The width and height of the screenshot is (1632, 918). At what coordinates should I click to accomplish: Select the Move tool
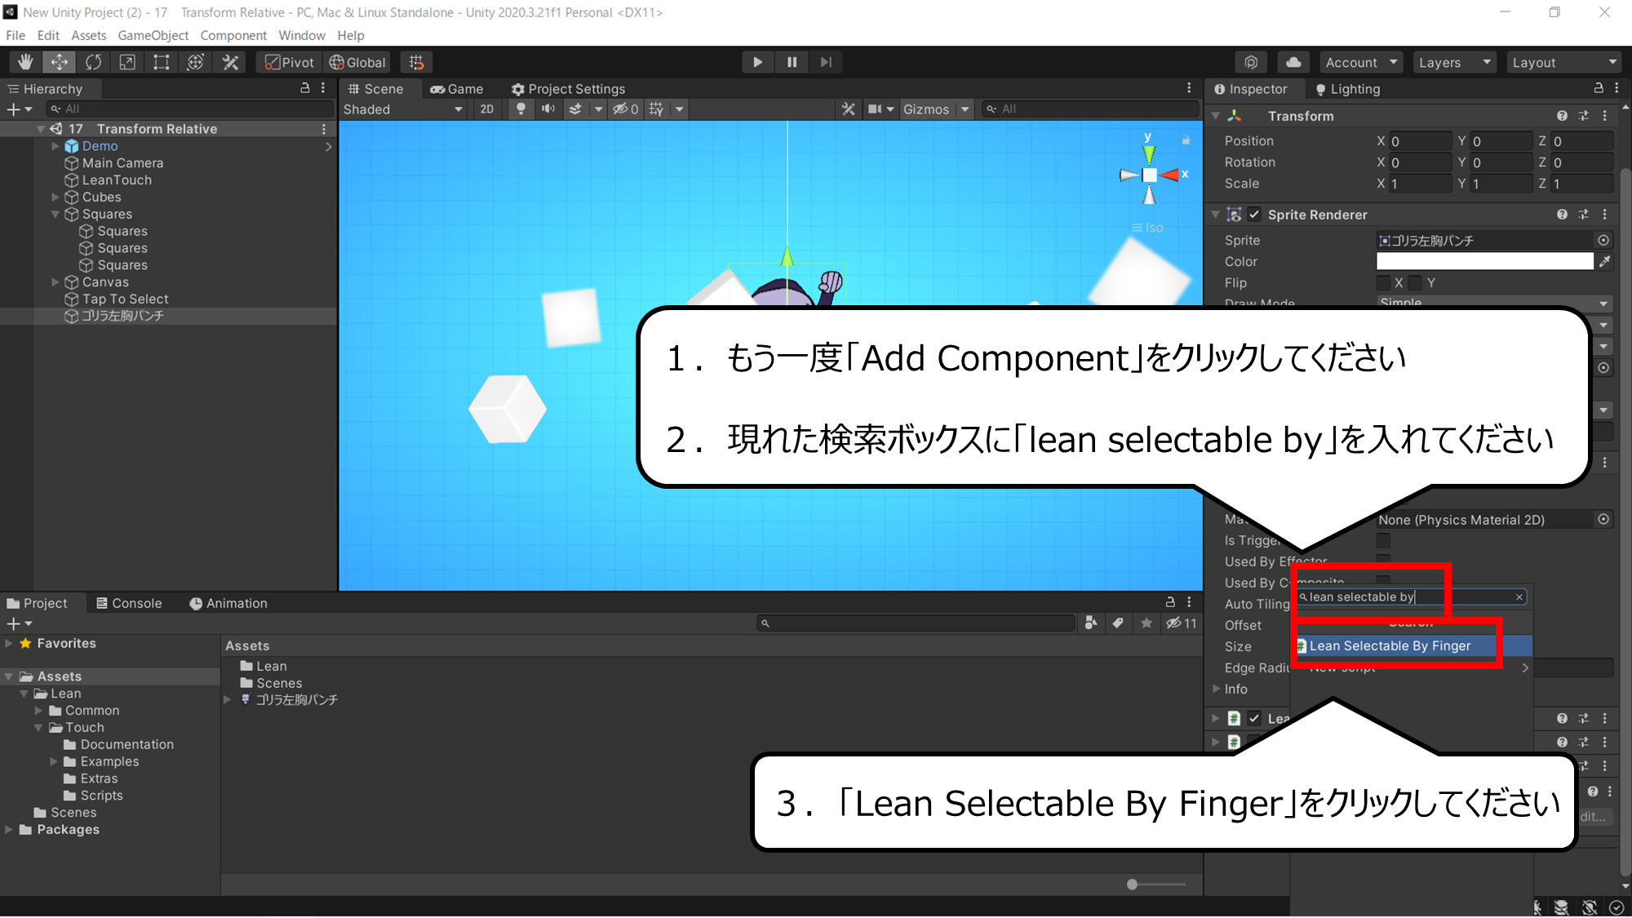tap(60, 62)
